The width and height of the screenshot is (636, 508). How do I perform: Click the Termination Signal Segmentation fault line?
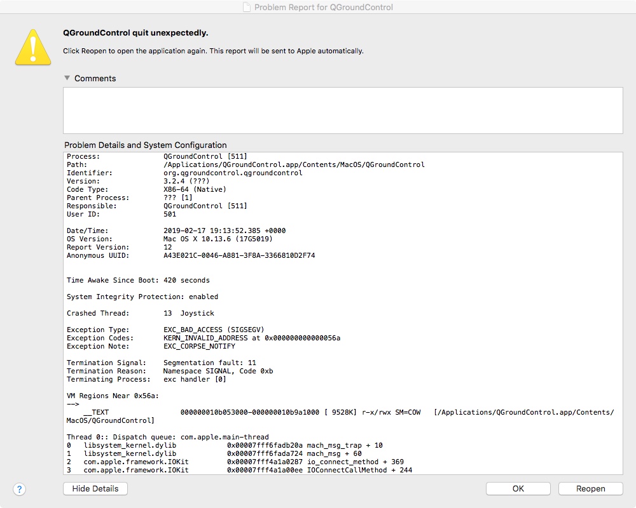pos(162,363)
